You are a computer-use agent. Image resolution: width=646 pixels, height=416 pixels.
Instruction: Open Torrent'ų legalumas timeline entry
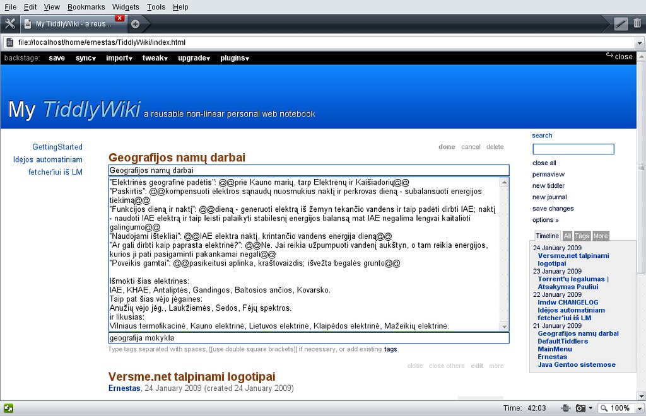tap(573, 283)
